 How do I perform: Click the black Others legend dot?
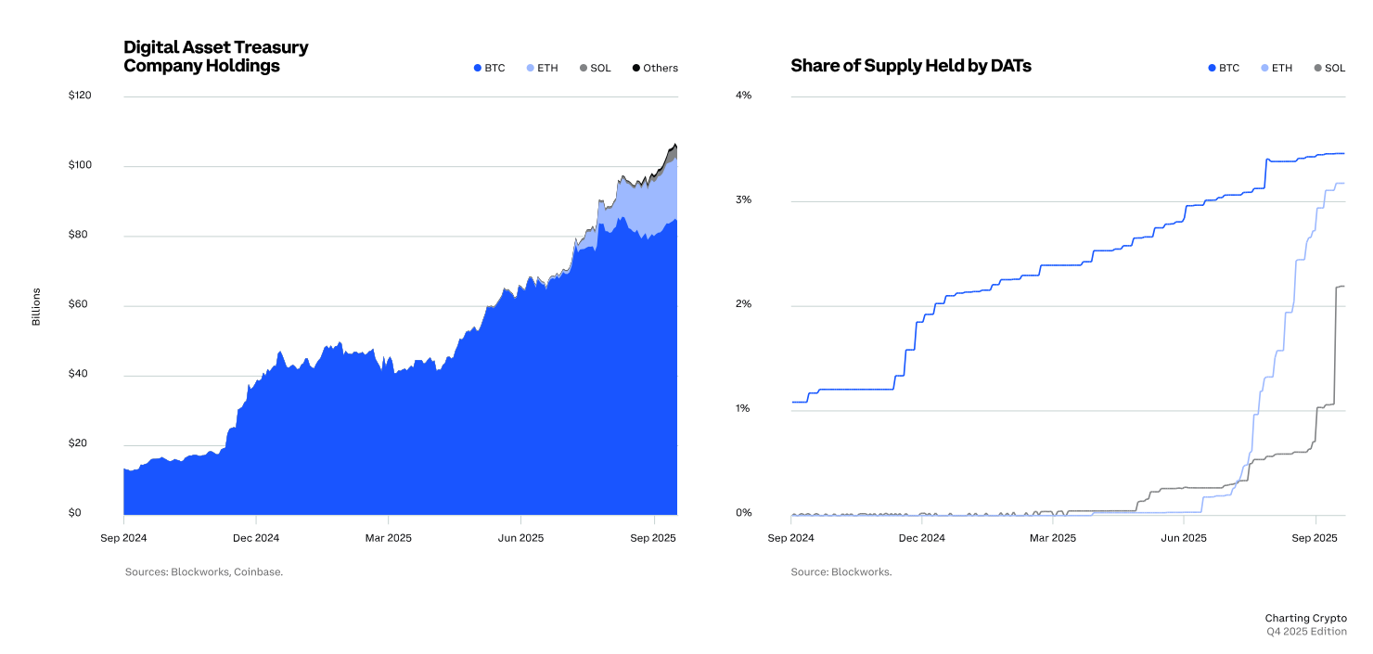click(x=635, y=68)
